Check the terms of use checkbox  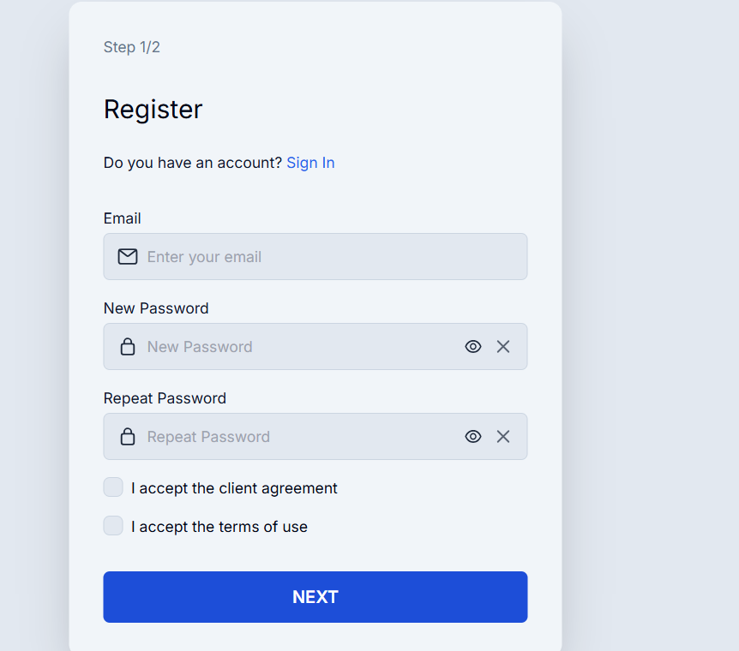(113, 526)
